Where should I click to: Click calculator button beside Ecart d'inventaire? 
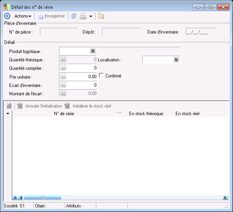63,85
